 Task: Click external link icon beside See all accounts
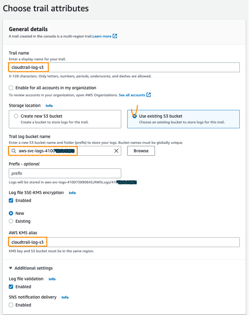tap(149, 95)
